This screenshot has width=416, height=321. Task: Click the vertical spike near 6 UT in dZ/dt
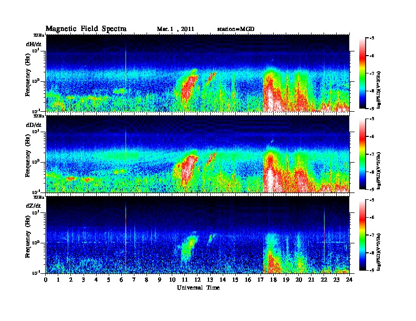[126, 238]
